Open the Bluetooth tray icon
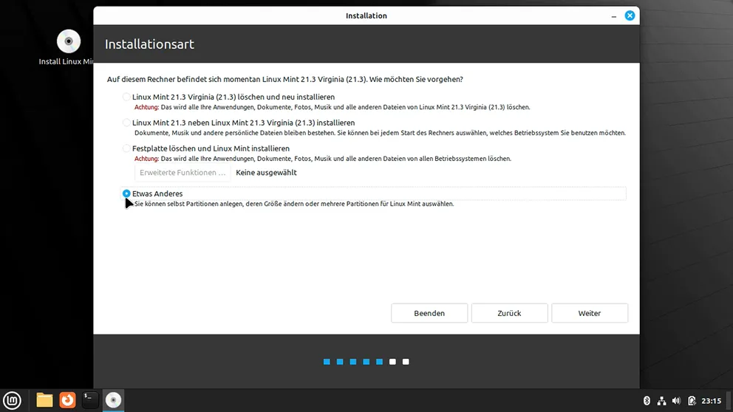The width and height of the screenshot is (733, 412). [x=647, y=401]
